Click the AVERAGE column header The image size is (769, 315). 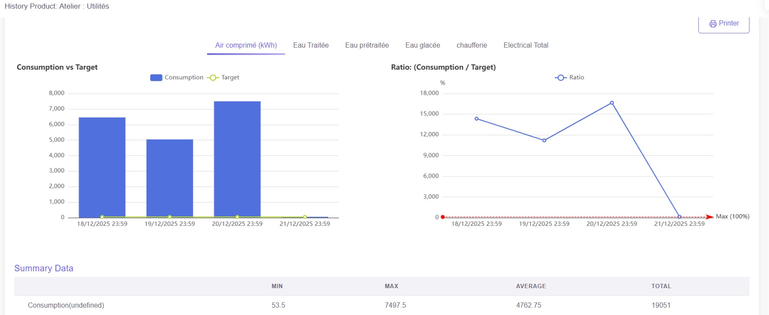pos(531,286)
